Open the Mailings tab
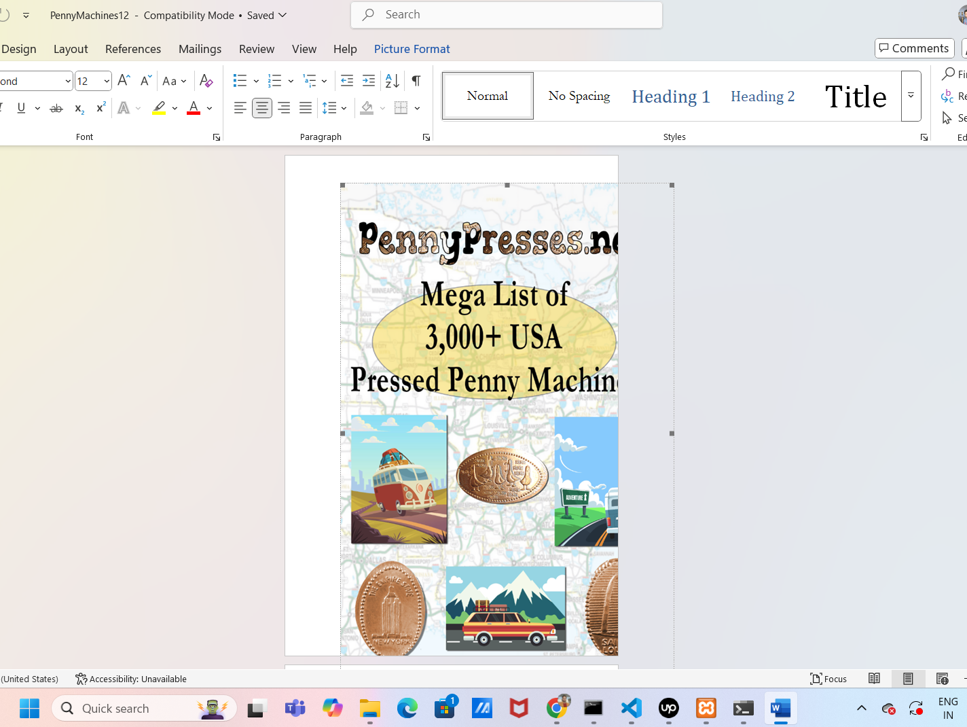967x727 pixels. click(x=200, y=49)
